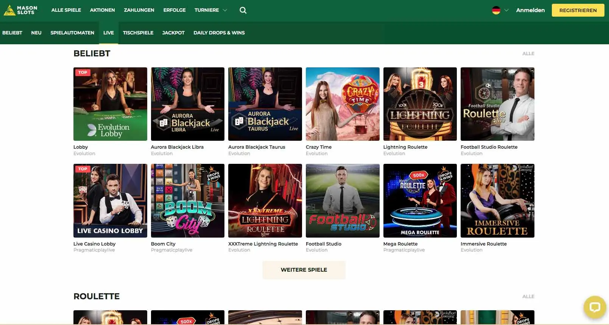Select the Evolution Lobby game tile
Image resolution: width=609 pixels, height=325 pixels.
coord(110,104)
